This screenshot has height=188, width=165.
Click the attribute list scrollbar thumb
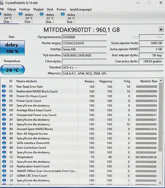(160, 117)
